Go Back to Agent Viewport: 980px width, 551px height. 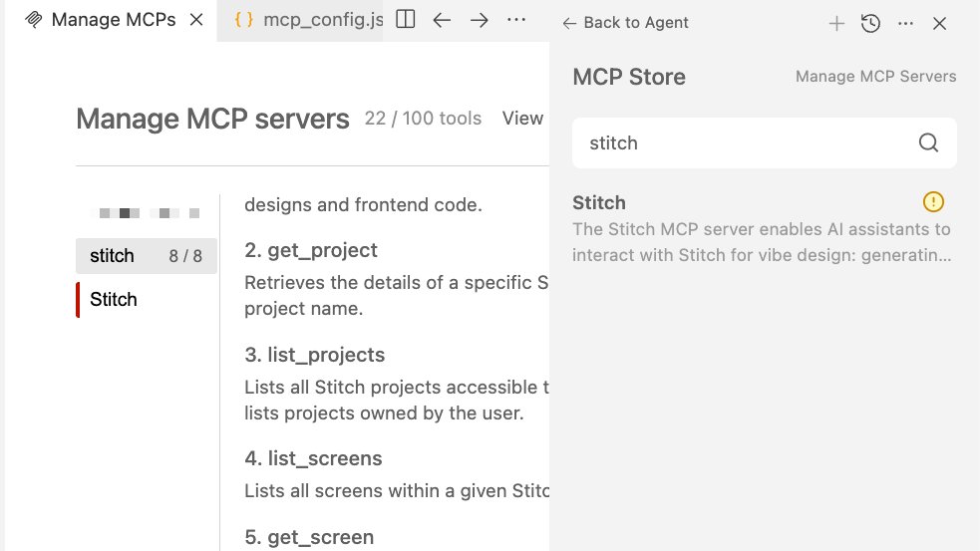pos(626,23)
